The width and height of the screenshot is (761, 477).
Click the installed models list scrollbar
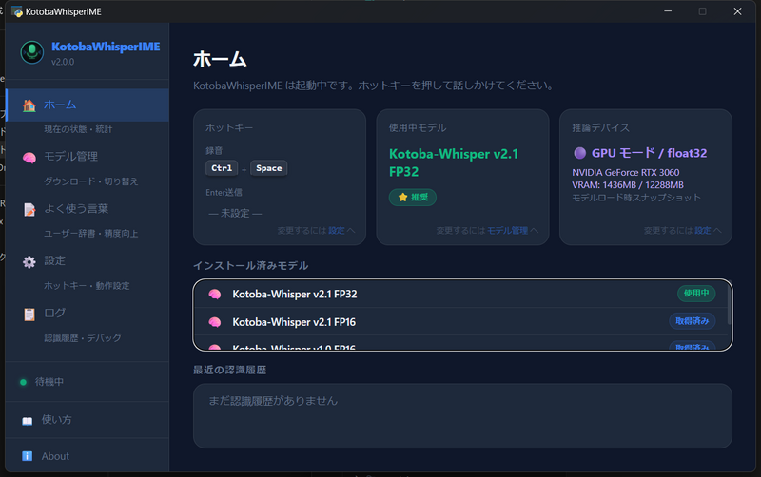[x=729, y=306]
